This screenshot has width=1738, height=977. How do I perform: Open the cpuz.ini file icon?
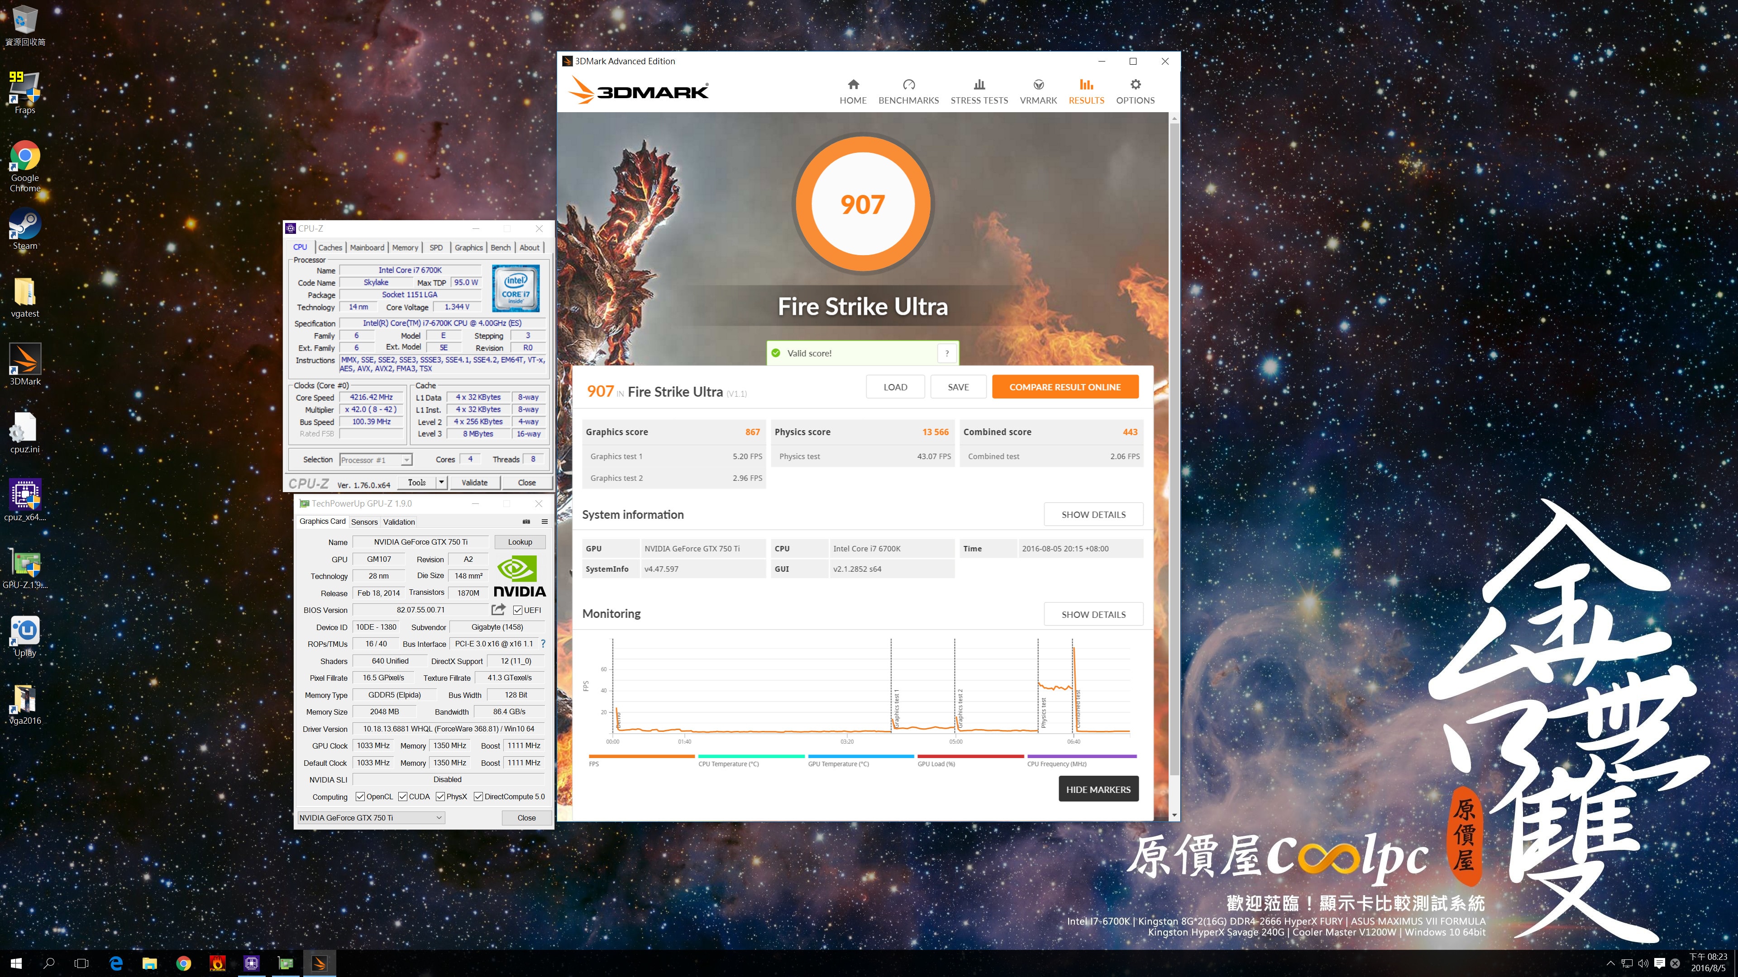(25, 433)
